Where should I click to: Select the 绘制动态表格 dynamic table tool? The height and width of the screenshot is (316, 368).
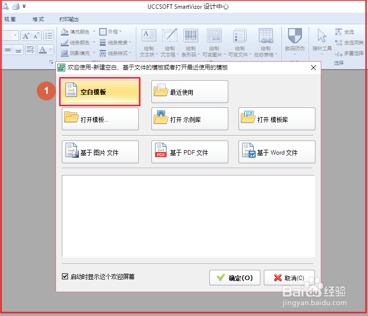pyautogui.click(x=266, y=43)
